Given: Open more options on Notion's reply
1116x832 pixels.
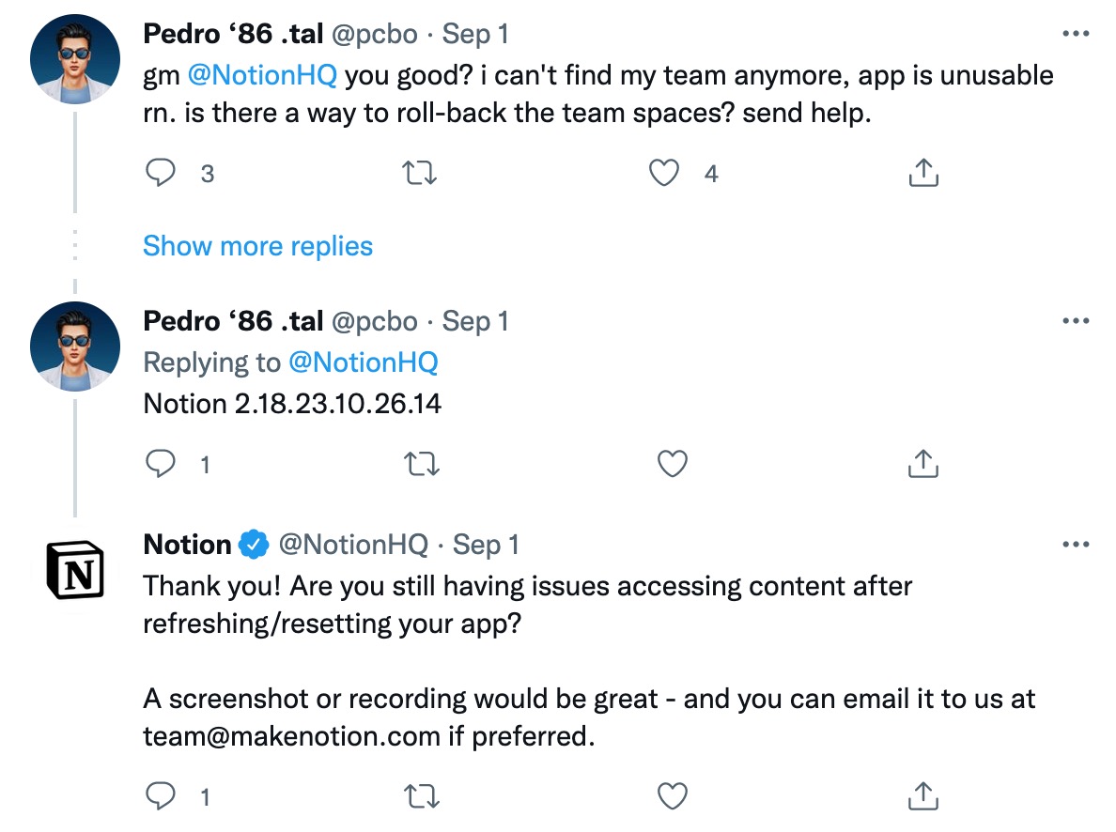Looking at the screenshot, I should [1074, 545].
